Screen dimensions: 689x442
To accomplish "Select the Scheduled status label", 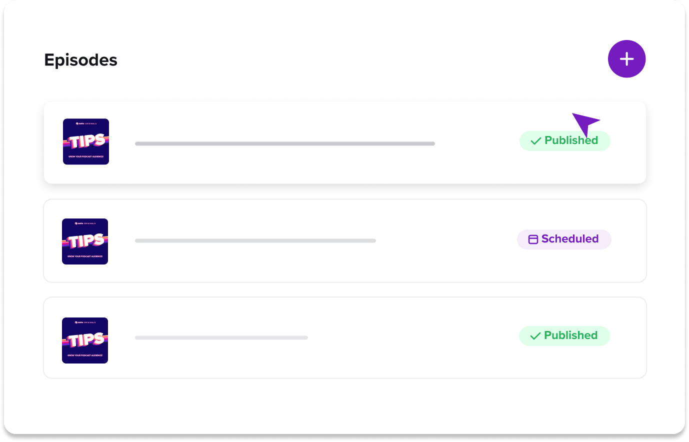I will pos(570,239).
